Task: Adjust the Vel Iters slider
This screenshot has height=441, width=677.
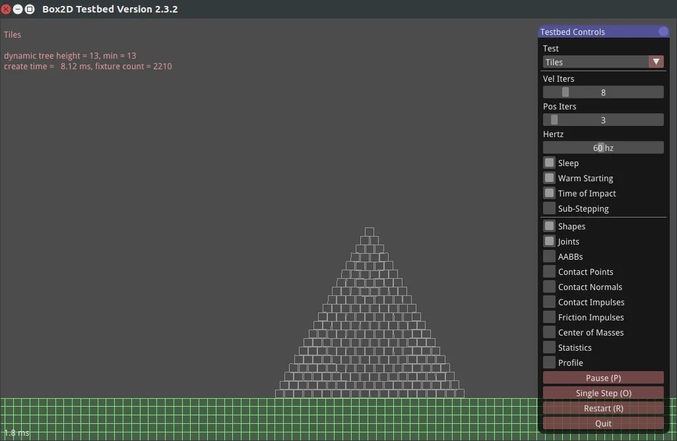Action: [603, 92]
